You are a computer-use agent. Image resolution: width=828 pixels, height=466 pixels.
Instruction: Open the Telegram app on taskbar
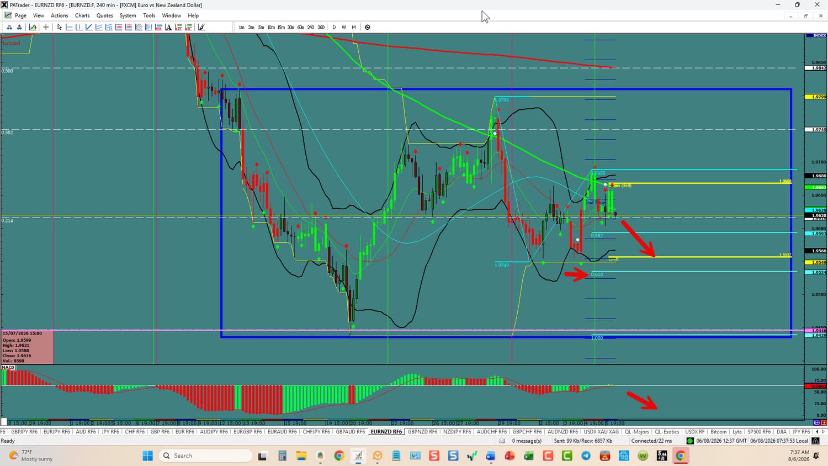(x=586, y=456)
